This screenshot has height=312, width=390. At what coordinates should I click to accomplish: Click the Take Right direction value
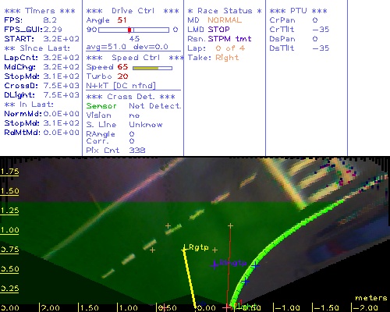227,58
